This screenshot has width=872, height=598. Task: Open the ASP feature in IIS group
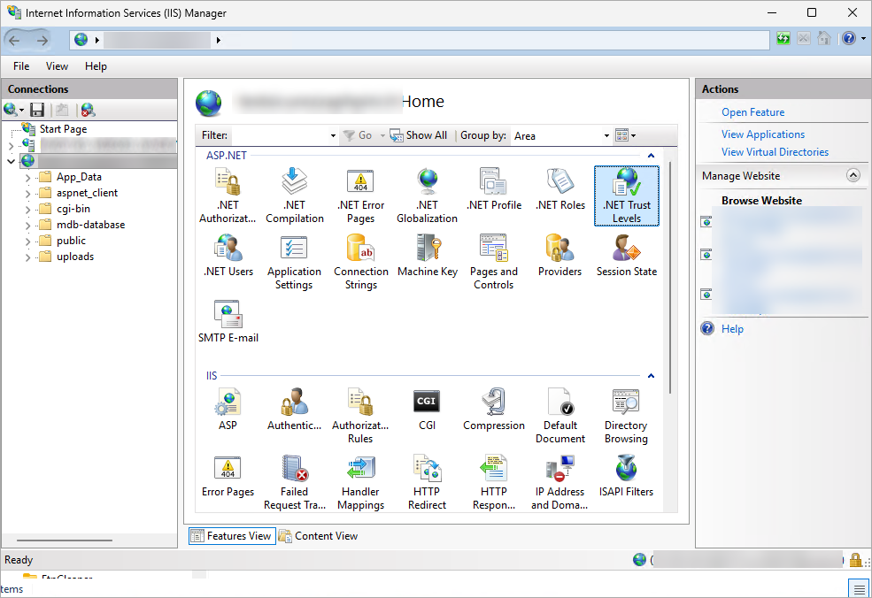coord(228,409)
